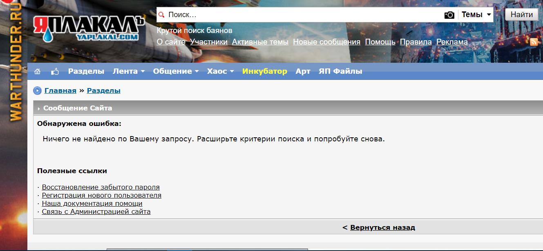The height and width of the screenshot is (251, 543).
Task: Click the blue arrow breadcrumb icon
Action: [37, 90]
